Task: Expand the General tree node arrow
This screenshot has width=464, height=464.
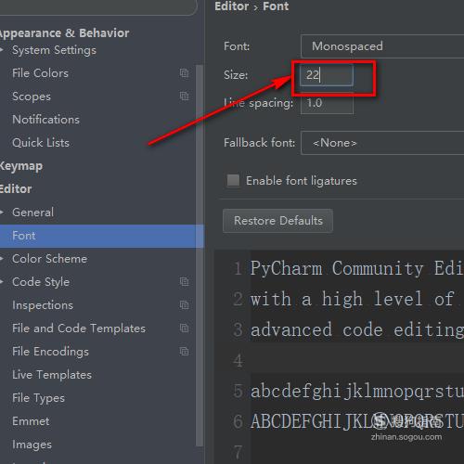Action: point(2,213)
